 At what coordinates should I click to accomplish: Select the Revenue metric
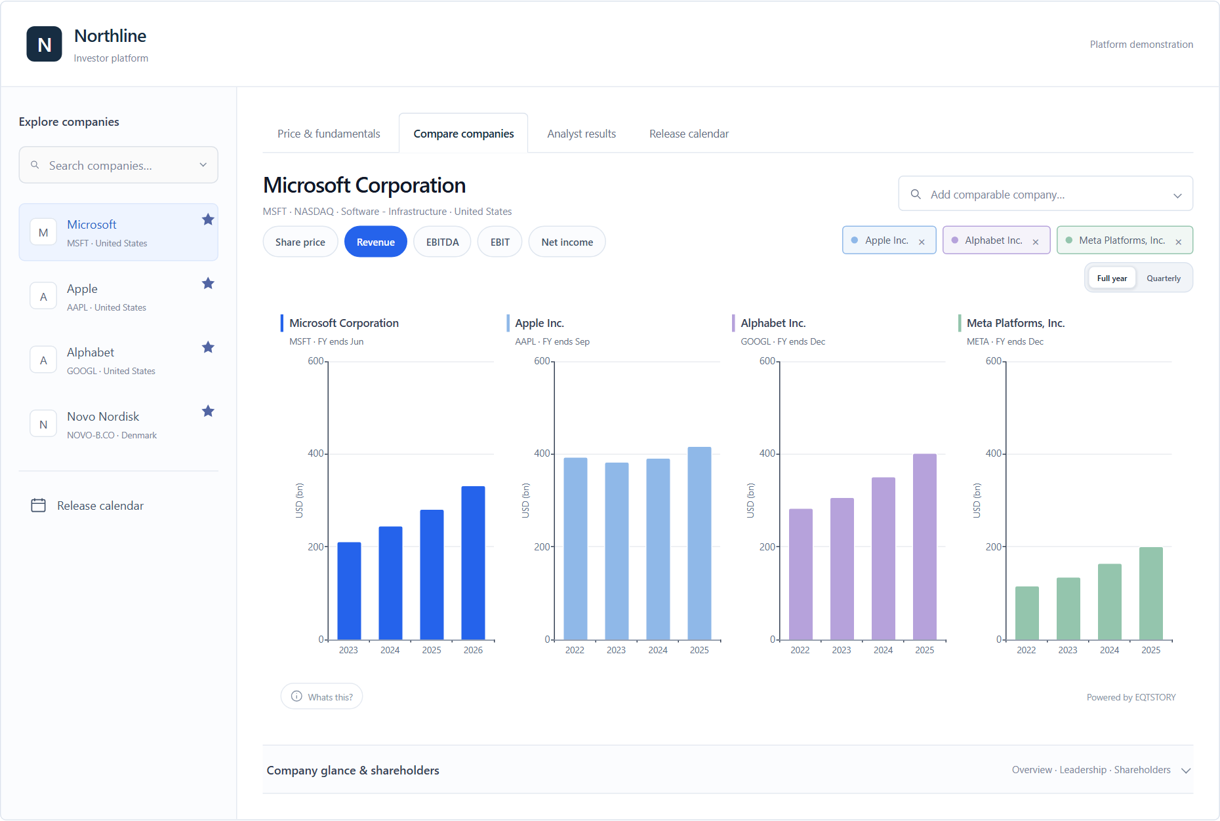click(x=376, y=242)
